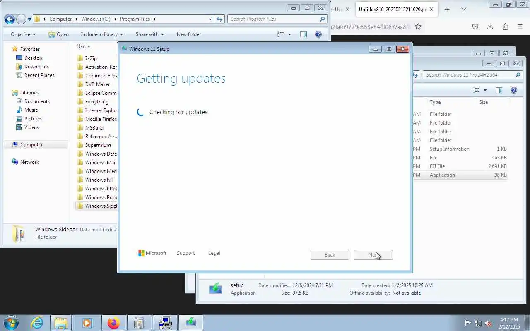Screen dimensions: 530x331
Task: Open Music library in navigation pane
Action: click(31, 110)
